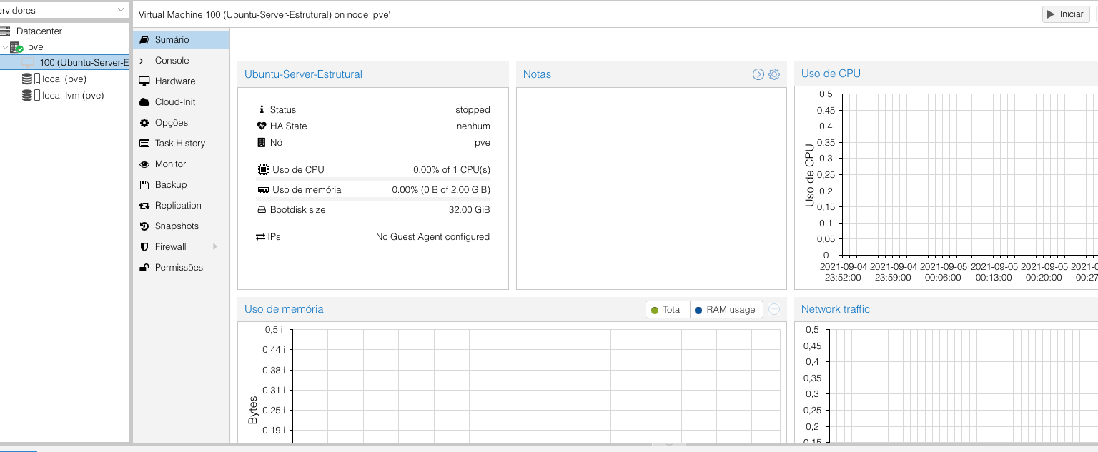Click the bottom panel splitter handle
The image size is (1098, 452).
click(x=668, y=445)
